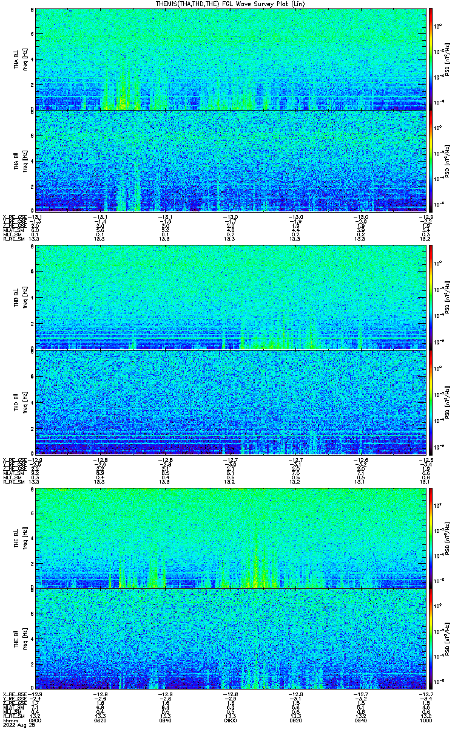This screenshot has width=455, height=729.
Task: Click the 2022 Aug 25 date label
Action: pyautogui.click(x=19, y=725)
